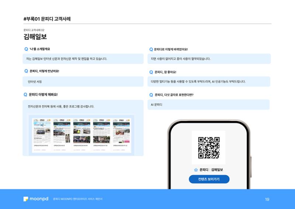The image size is (295, 209).
Task: Click the answer text 인터넷 서칭
Action: (x=35, y=82)
